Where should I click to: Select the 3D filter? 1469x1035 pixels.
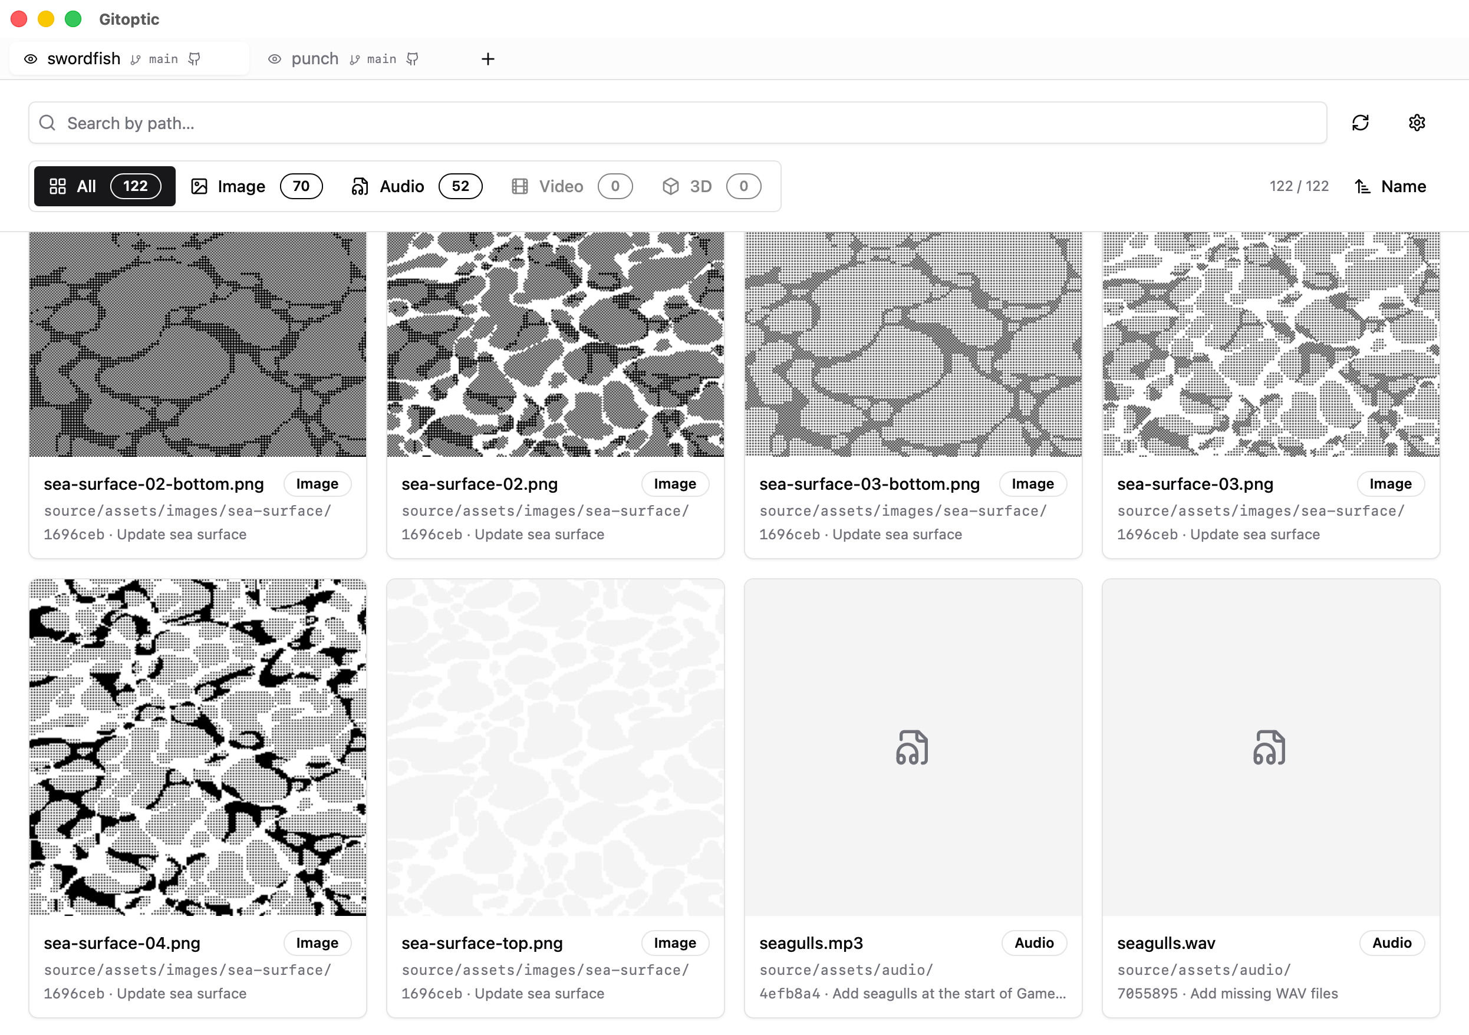click(x=712, y=186)
